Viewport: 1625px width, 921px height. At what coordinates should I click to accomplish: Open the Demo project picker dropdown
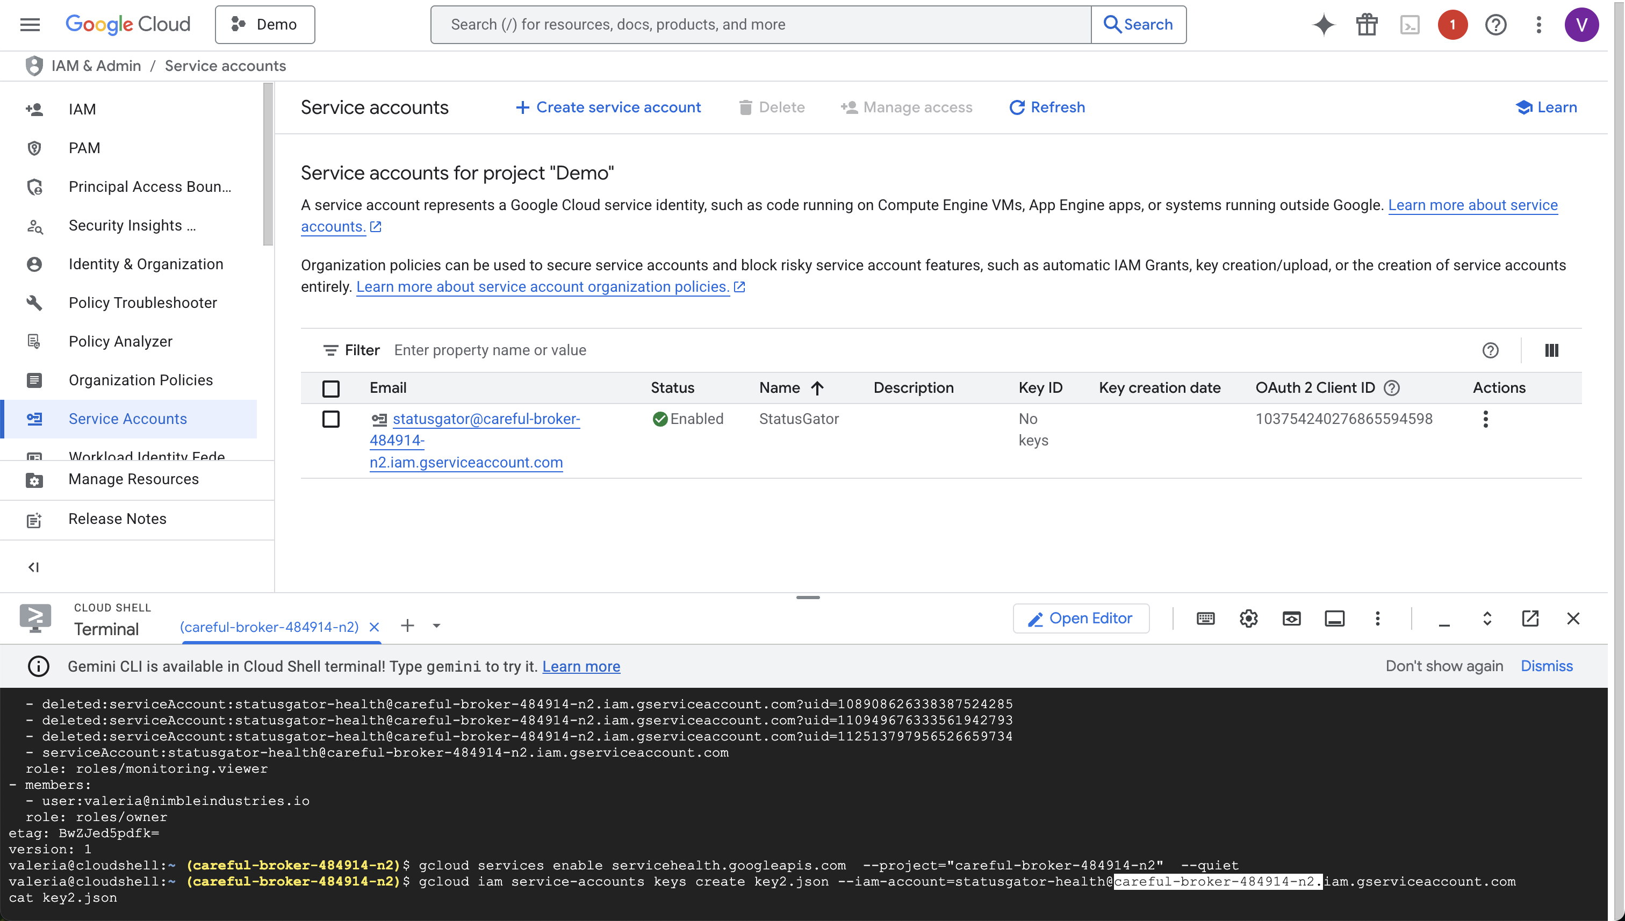pos(264,25)
